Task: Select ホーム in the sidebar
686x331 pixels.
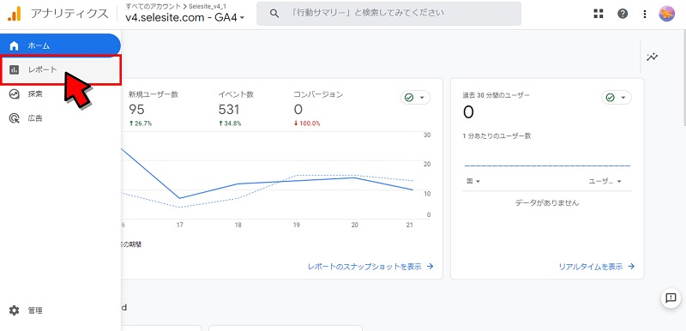Action: (x=60, y=45)
